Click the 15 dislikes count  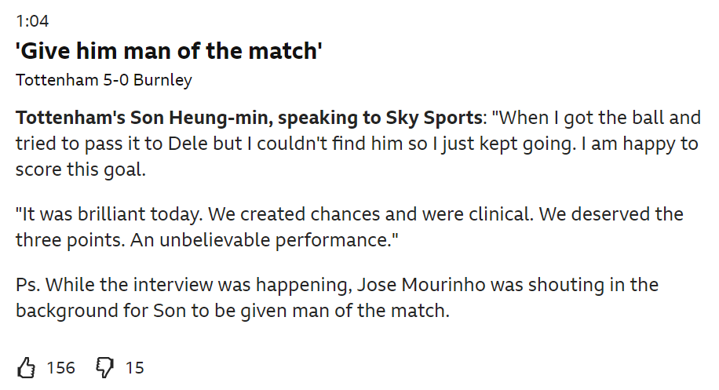[x=135, y=367]
